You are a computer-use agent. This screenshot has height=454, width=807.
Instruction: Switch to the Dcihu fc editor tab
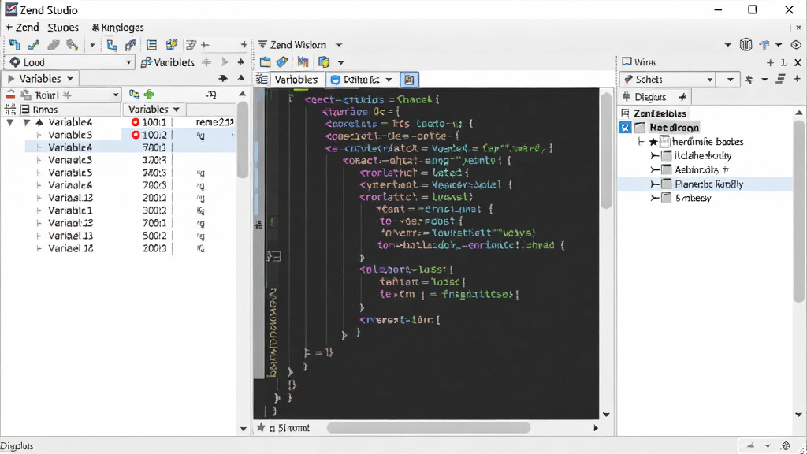pyautogui.click(x=361, y=80)
